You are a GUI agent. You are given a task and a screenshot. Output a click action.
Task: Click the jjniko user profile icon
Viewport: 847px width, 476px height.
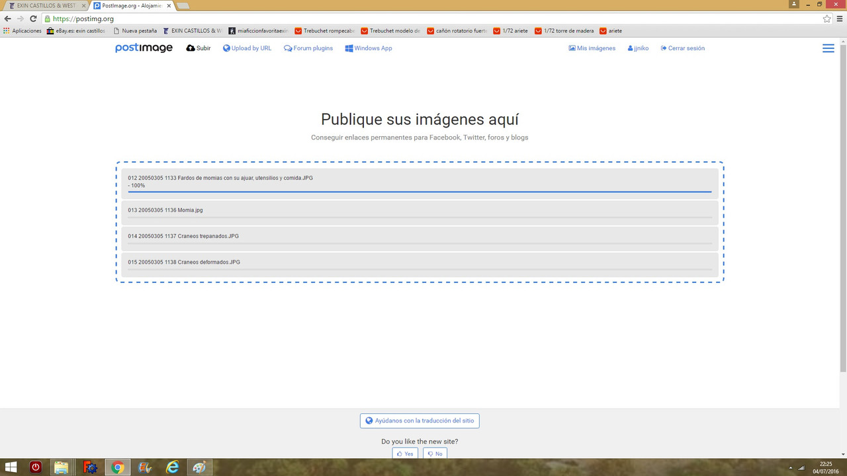click(629, 48)
